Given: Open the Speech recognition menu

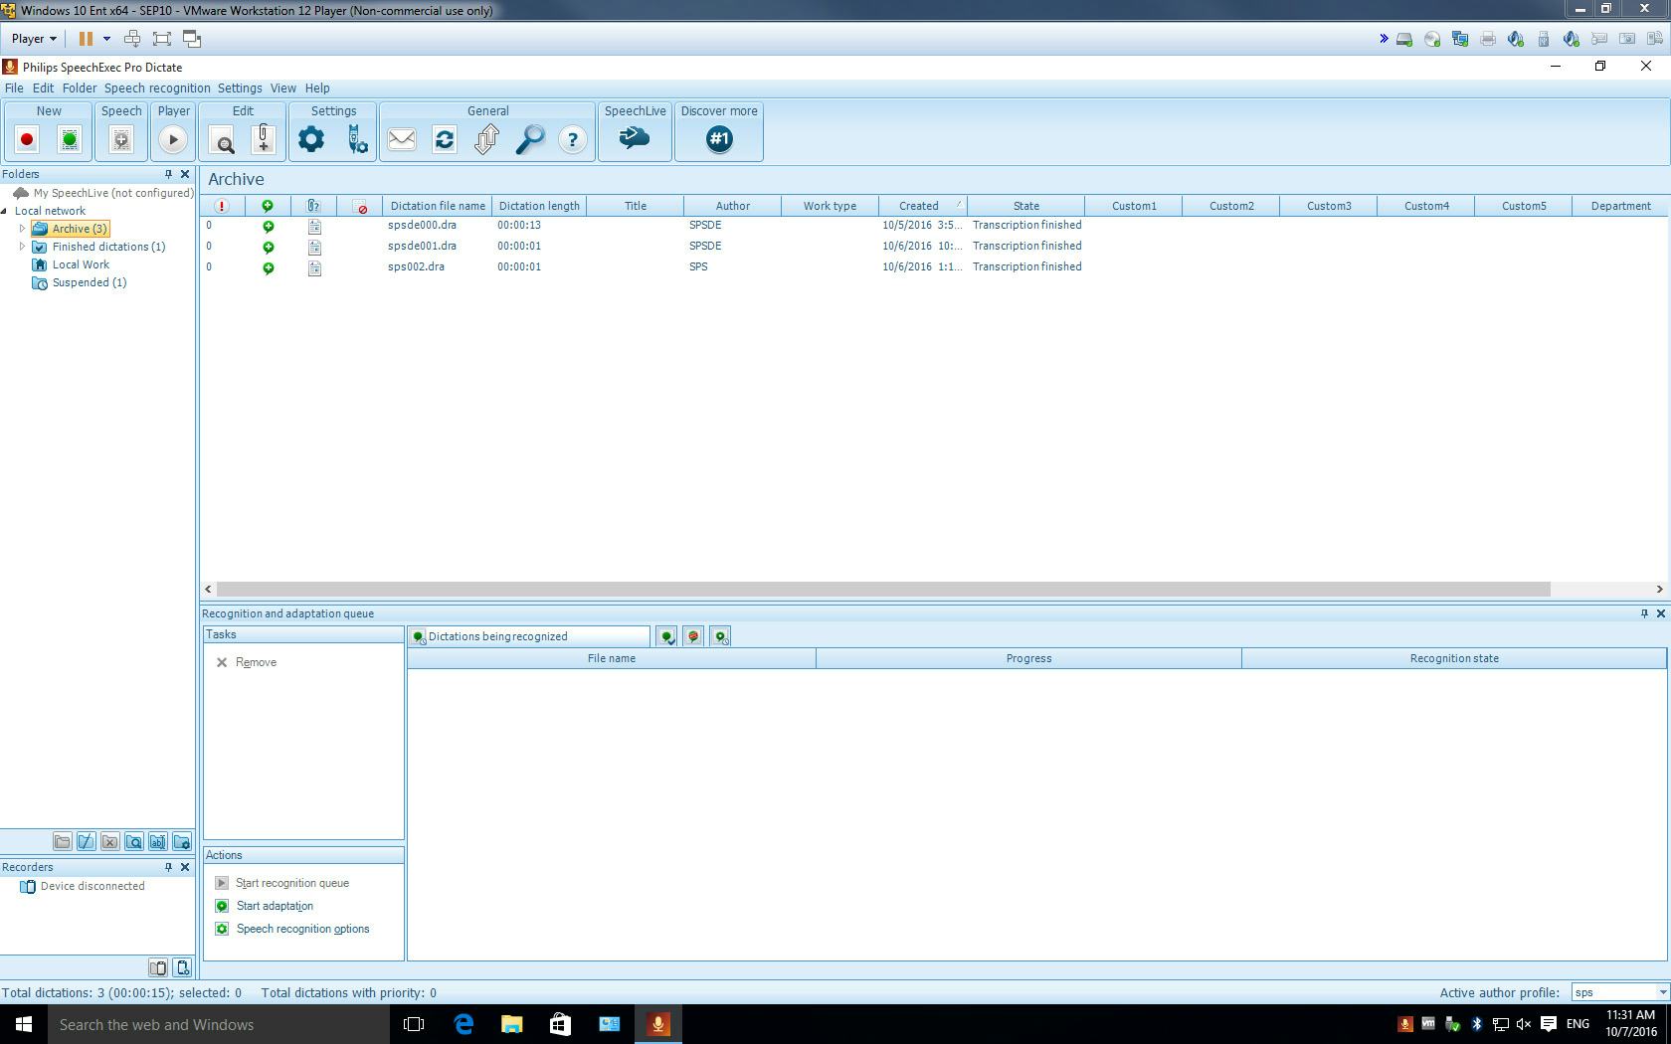Looking at the screenshot, I should [157, 87].
